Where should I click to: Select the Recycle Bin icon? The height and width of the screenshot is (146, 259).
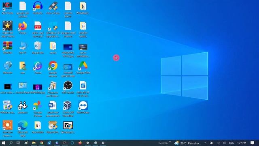point(38,48)
